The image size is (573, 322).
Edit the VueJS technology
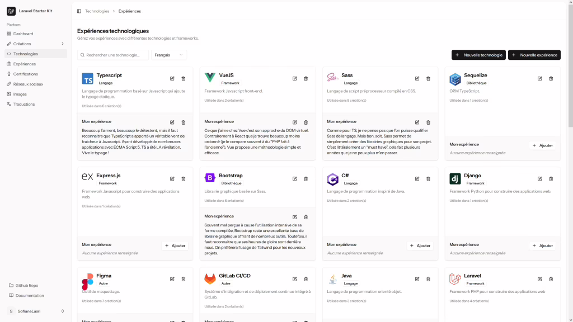(294, 78)
